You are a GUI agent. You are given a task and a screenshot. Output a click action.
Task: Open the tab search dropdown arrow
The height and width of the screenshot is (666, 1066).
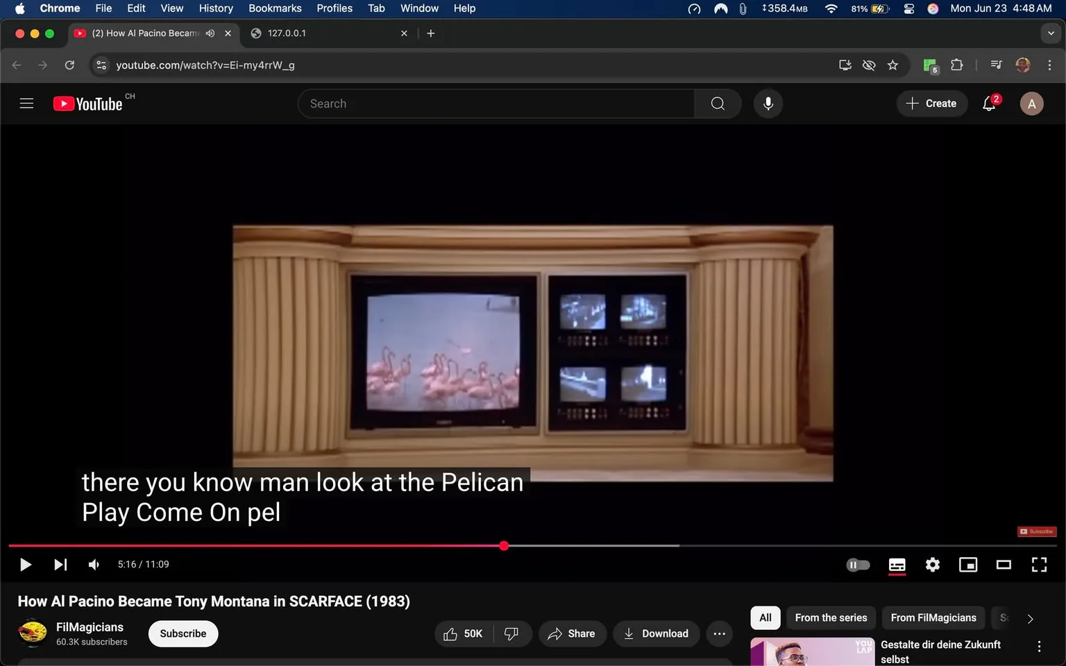click(1052, 33)
